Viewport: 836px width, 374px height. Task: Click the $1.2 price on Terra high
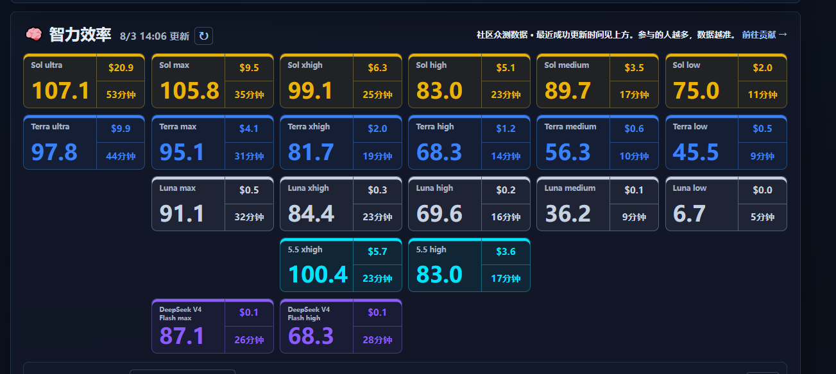click(506, 129)
